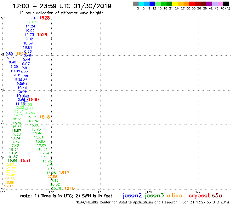
Task: Select the altika legend label
Action: click(x=174, y=195)
